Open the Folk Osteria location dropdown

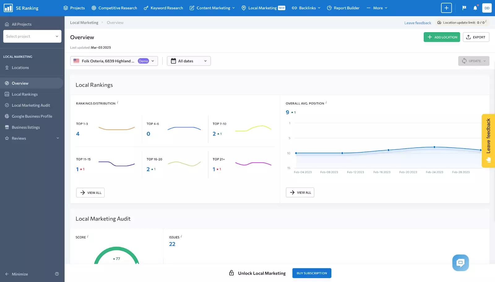pos(114,61)
